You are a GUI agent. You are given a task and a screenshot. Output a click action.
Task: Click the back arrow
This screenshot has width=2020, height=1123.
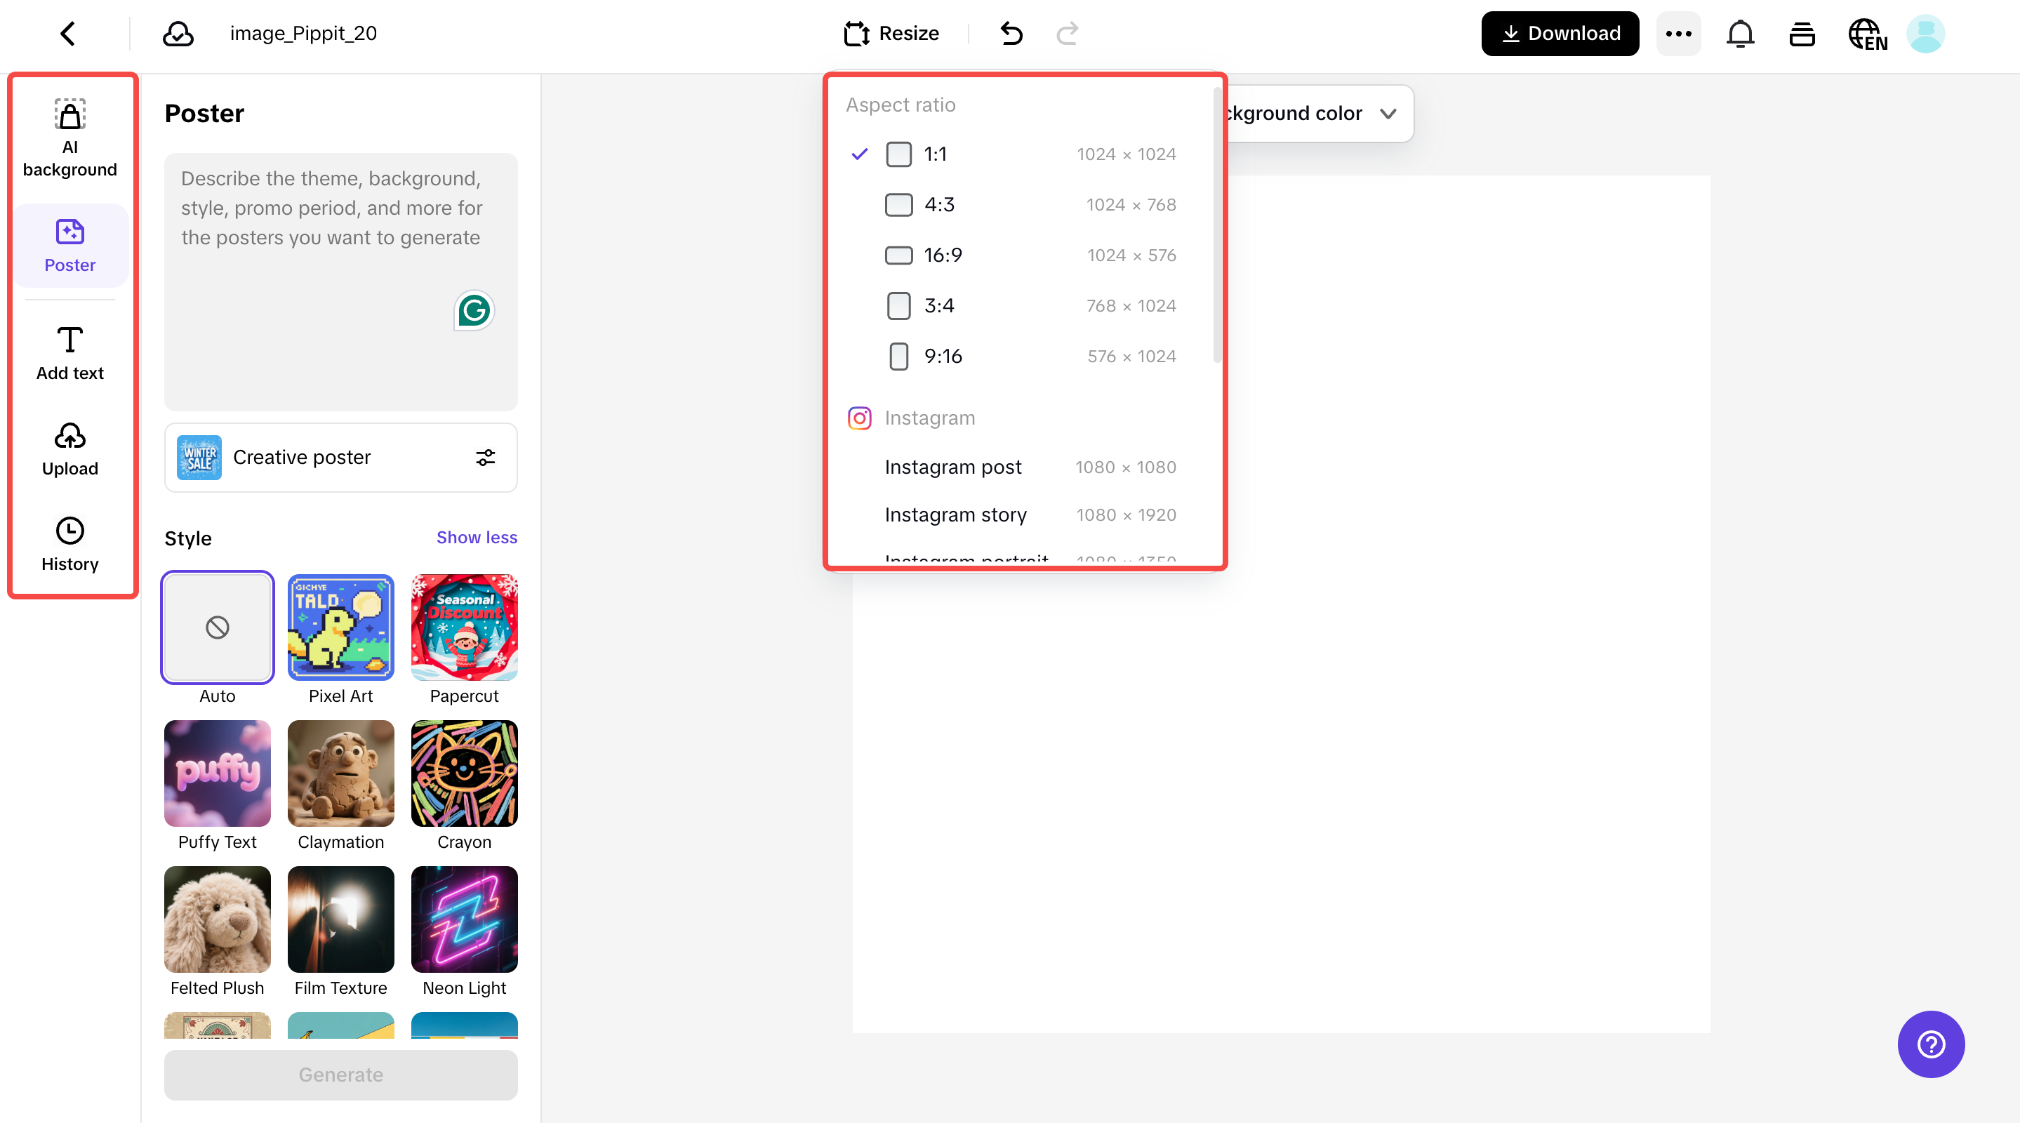pyautogui.click(x=68, y=34)
